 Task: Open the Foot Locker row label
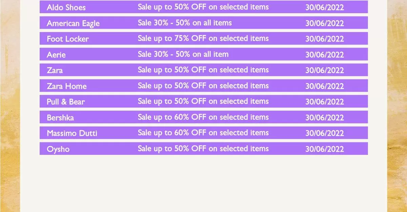point(68,39)
